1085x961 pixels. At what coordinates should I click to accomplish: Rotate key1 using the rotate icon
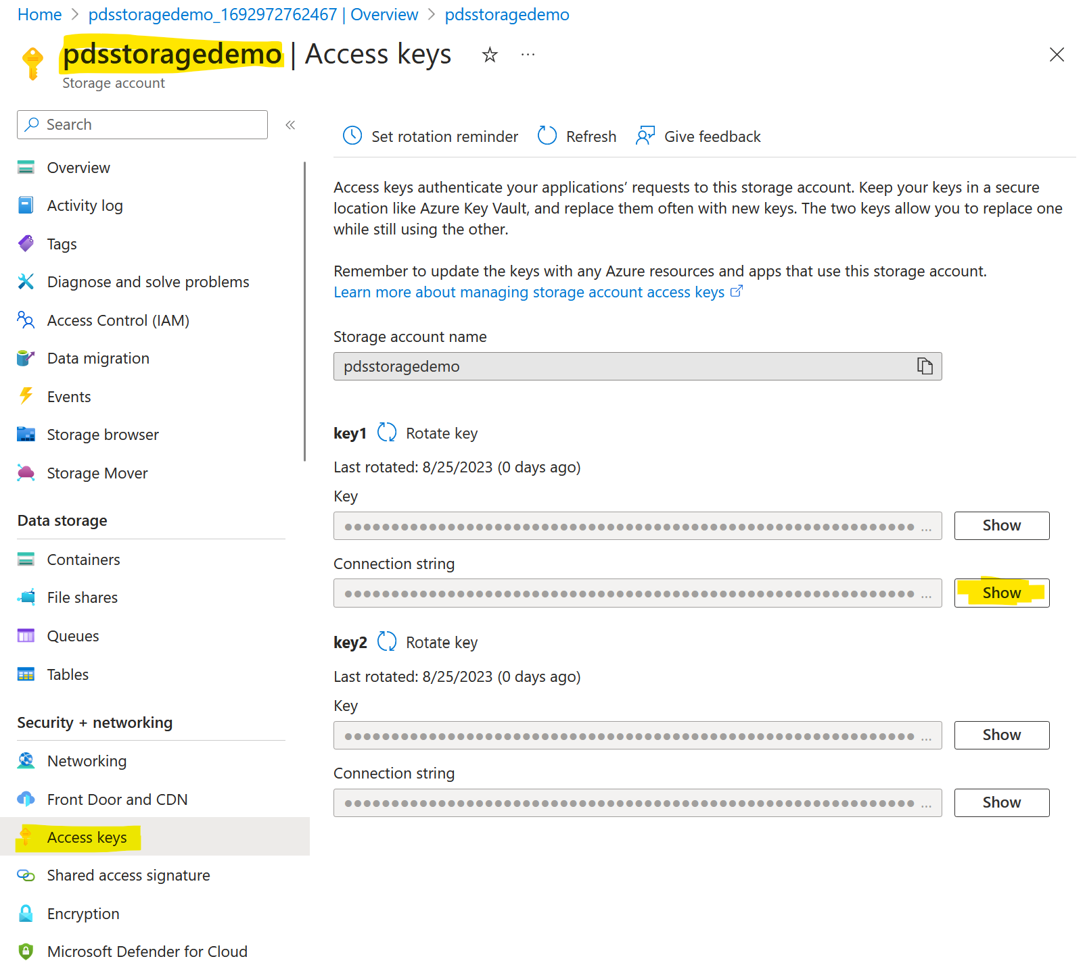(x=387, y=433)
